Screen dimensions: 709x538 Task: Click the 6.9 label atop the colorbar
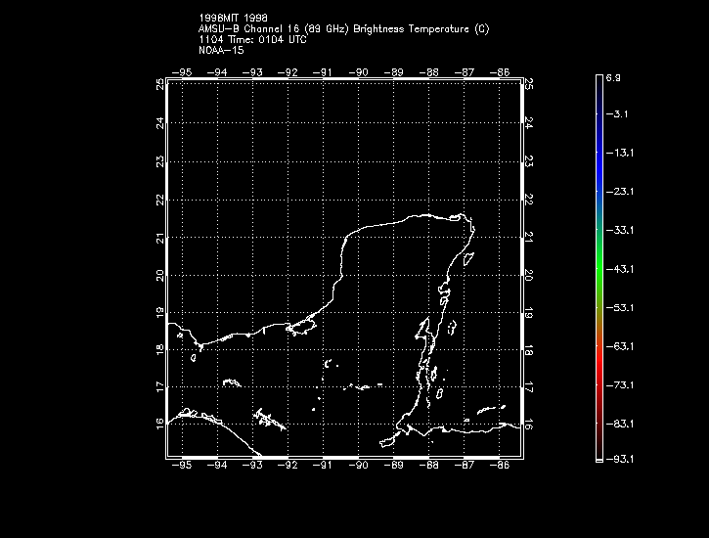click(613, 76)
